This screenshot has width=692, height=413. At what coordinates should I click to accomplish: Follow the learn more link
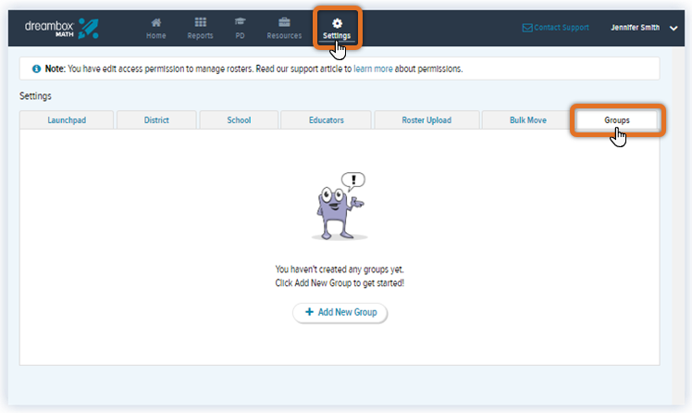tap(372, 69)
